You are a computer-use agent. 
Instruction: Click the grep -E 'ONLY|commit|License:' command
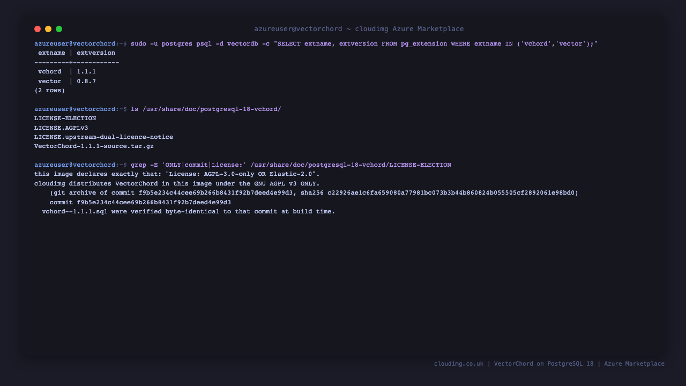(291, 165)
